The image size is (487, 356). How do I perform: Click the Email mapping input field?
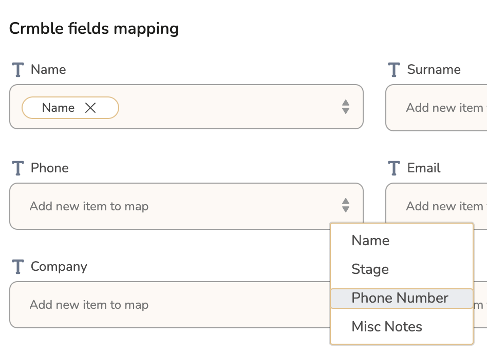(437, 206)
